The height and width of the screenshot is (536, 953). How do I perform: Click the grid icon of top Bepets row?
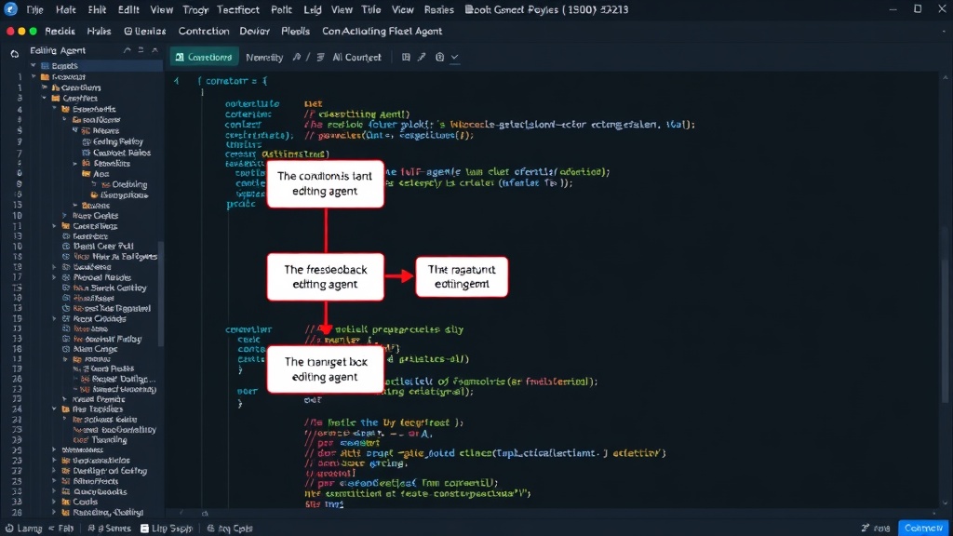45,66
